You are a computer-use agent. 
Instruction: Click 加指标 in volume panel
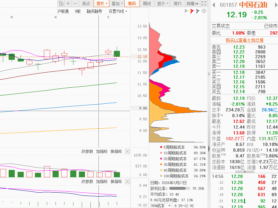(x=102, y=152)
